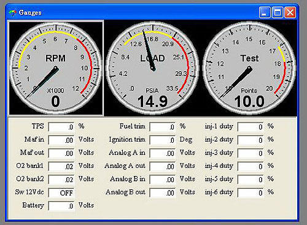Minimize the Gauges window
307x225 pixels.
click(x=265, y=13)
